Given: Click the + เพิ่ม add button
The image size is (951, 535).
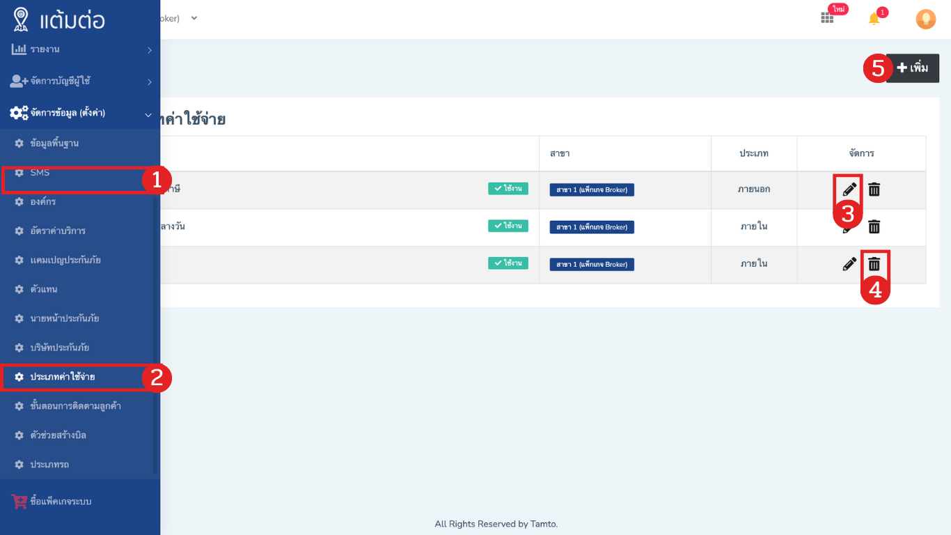Looking at the screenshot, I should tap(913, 68).
